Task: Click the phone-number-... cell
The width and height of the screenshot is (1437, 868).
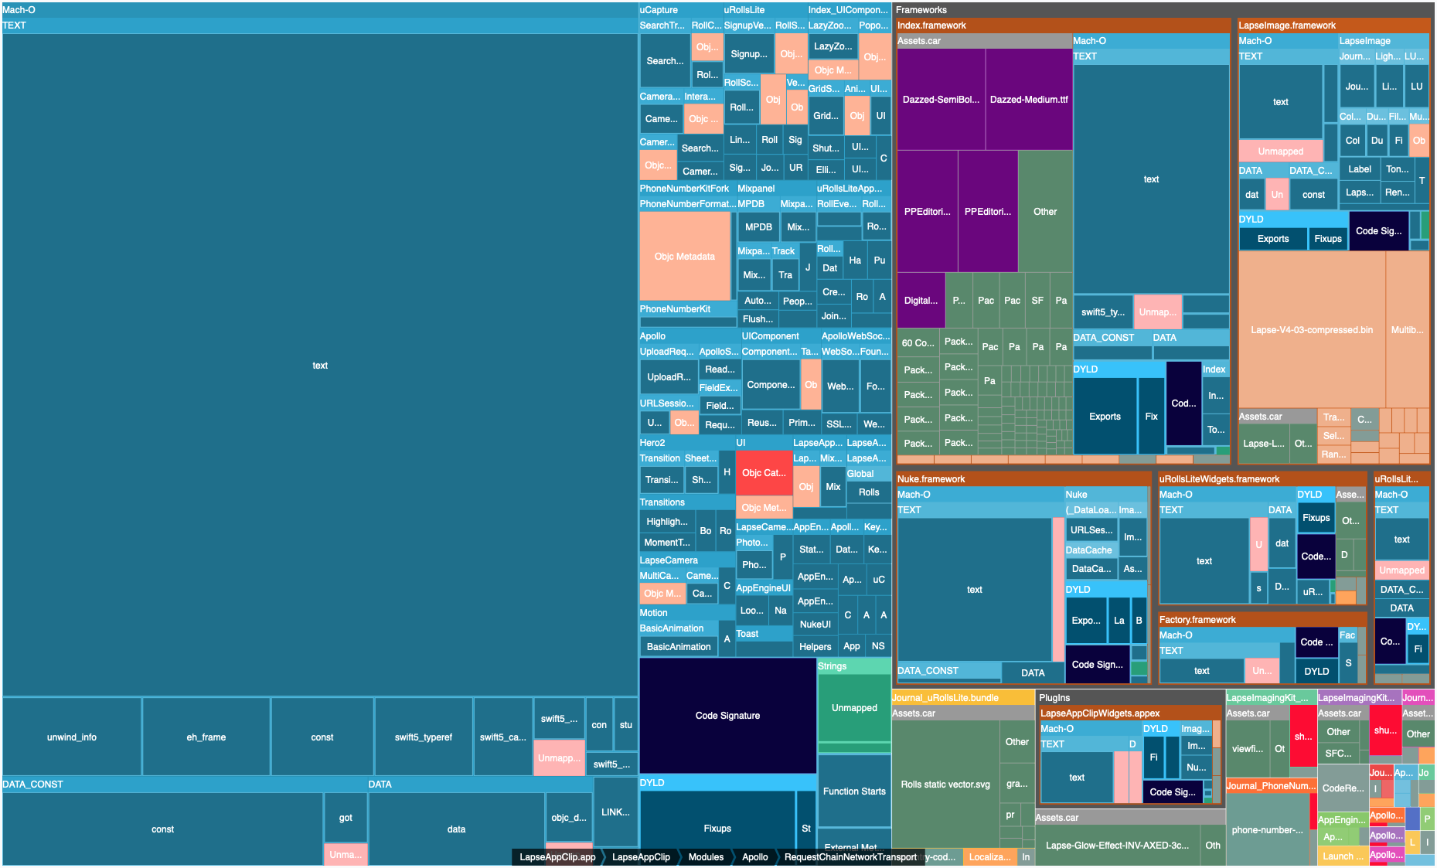Action: 1267,829
